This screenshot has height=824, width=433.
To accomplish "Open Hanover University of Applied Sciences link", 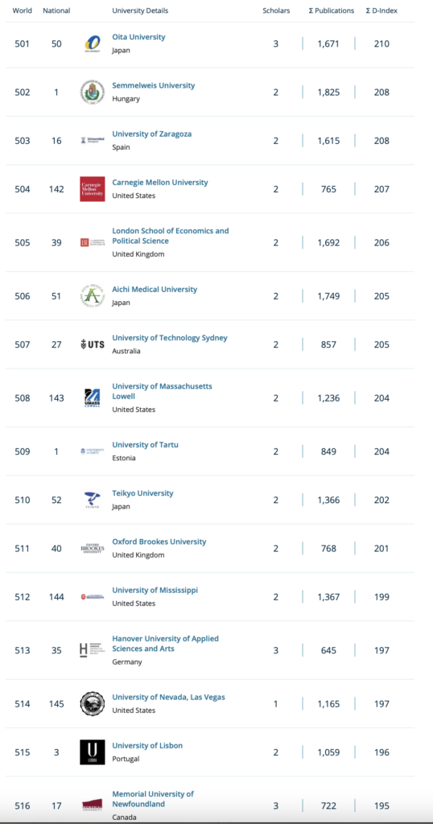I will tap(166, 644).
